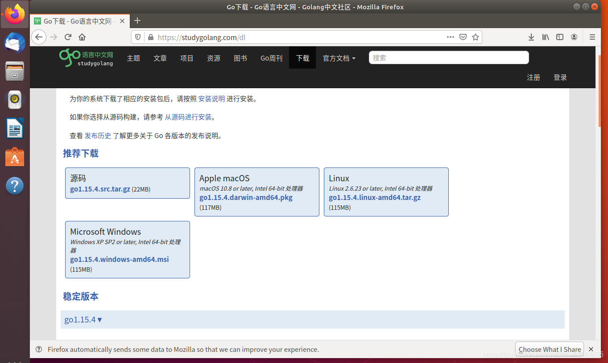
Task: Open Firefox from the Ubuntu dock
Action: click(15, 14)
